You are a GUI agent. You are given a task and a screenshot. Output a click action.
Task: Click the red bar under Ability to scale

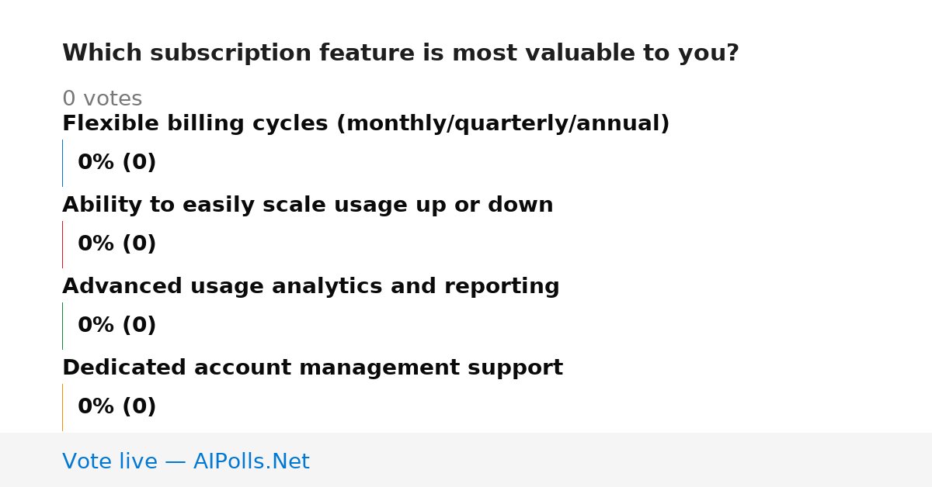click(62, 244)
